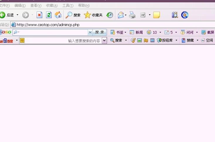Open the 查看(V) menu
The height and width of the screenshot is (142, 215).
click(36, 6)
